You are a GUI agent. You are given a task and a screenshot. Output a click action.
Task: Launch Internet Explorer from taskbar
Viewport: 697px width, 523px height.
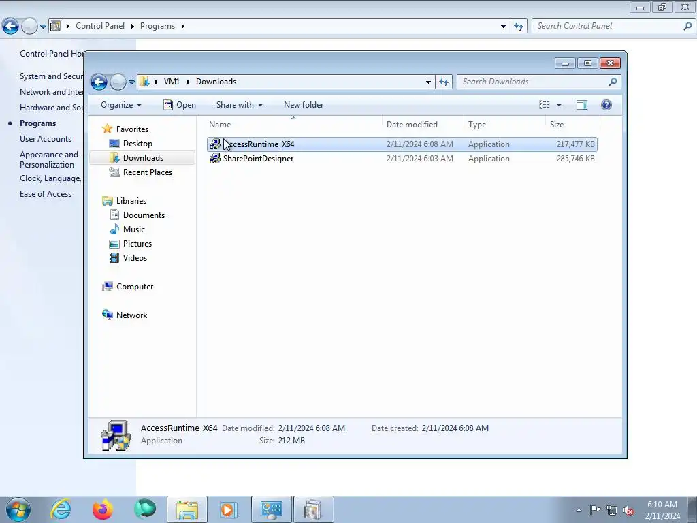click(61, 509)
